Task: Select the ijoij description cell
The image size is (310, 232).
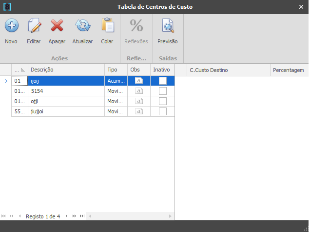Action: point(66,81)
